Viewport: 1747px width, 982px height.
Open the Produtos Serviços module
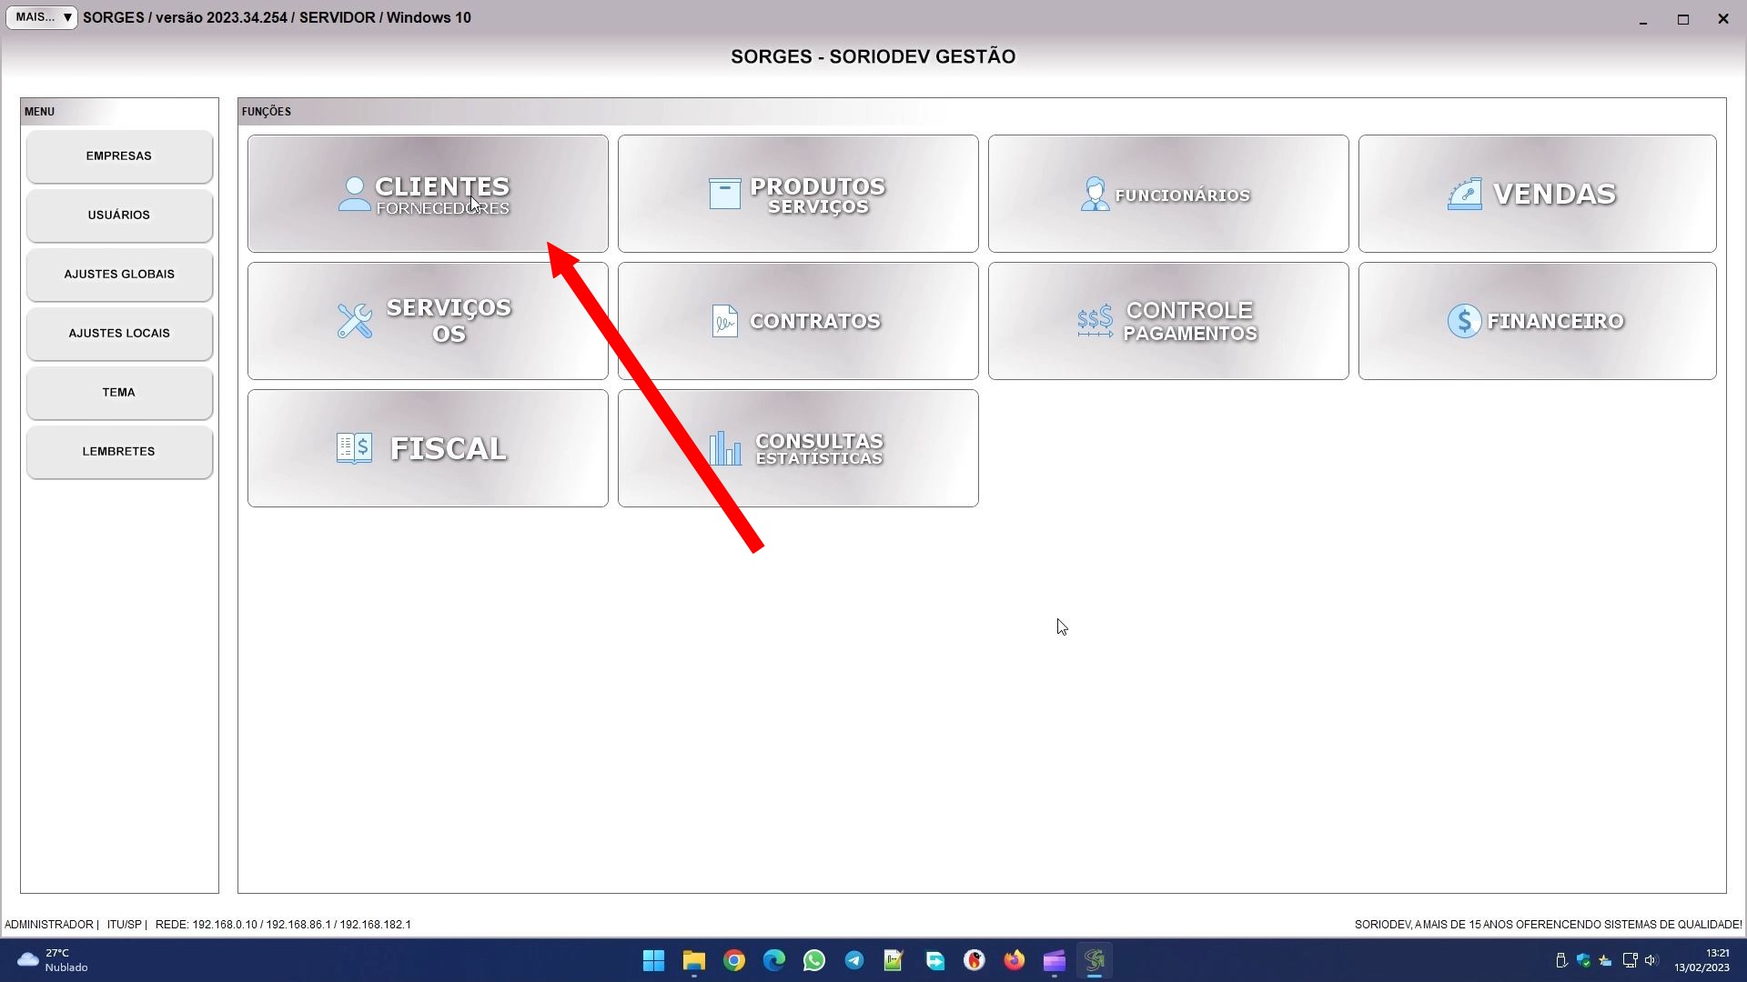pos(798,194)
